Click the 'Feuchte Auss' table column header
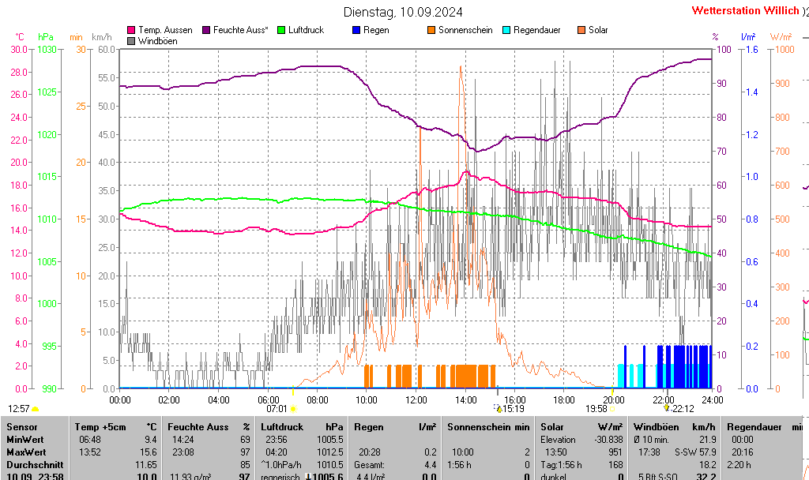The height and width of the screenshot is (480, 809). pos(198,427)
